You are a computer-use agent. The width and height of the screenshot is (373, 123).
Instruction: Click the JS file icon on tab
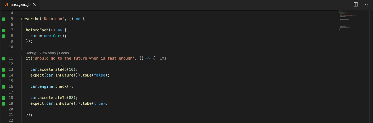7,4
